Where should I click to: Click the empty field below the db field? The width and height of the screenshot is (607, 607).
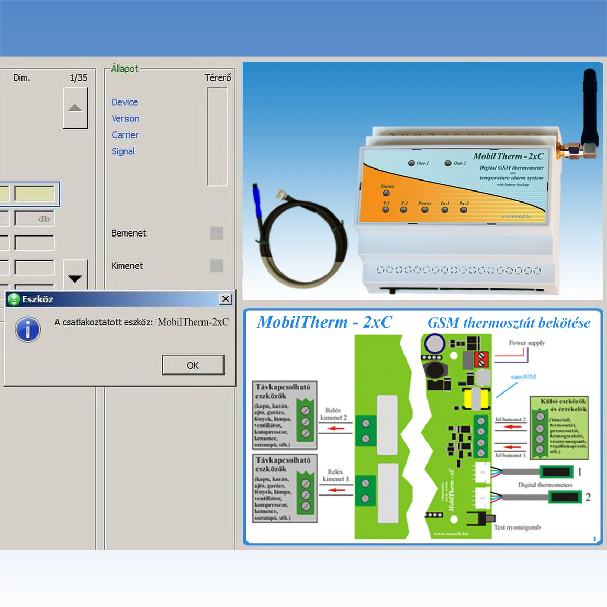click(x=35, y=243)
